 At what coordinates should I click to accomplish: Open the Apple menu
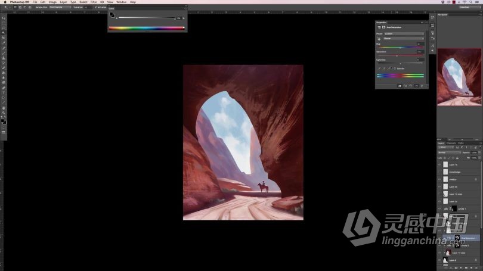click(x=5, y=2)
